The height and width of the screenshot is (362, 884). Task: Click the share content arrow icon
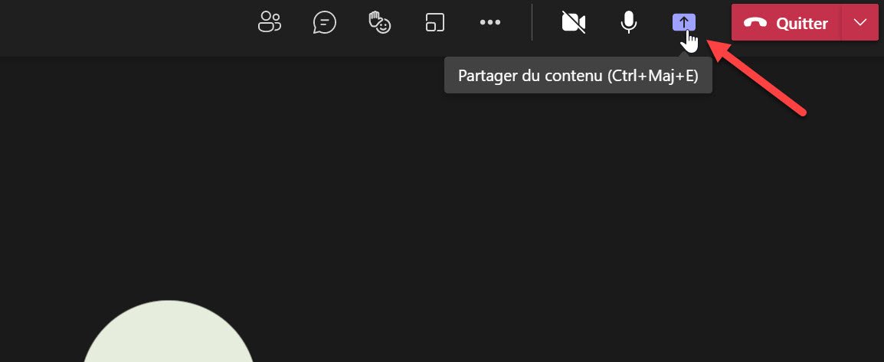[684, 22]
